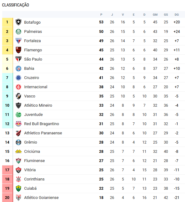Screen dimensions: 185x202
Task: Open the Fortaleza team link
Action: 32,41
